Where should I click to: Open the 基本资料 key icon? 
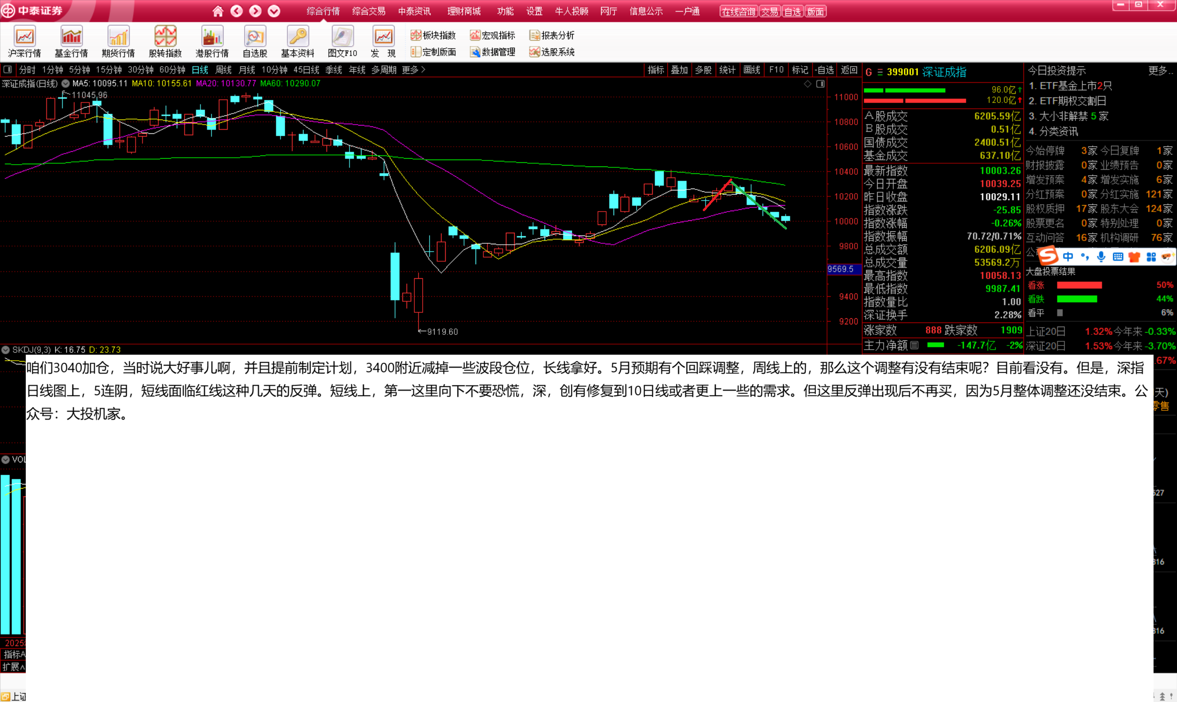tap(298, 41)
